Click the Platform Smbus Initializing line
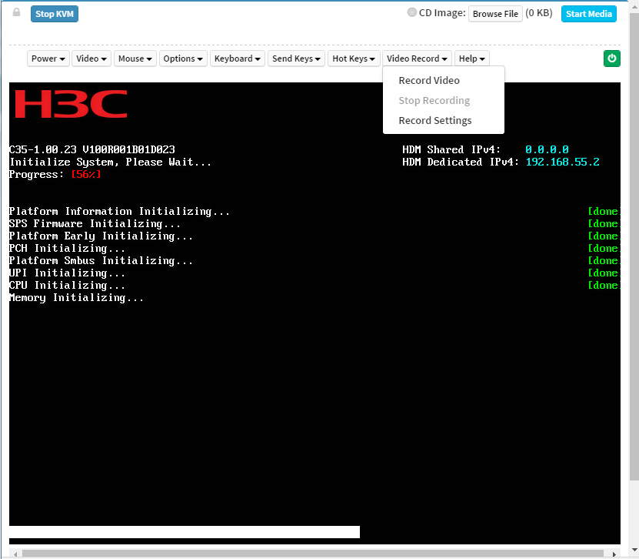 [101, 261]
